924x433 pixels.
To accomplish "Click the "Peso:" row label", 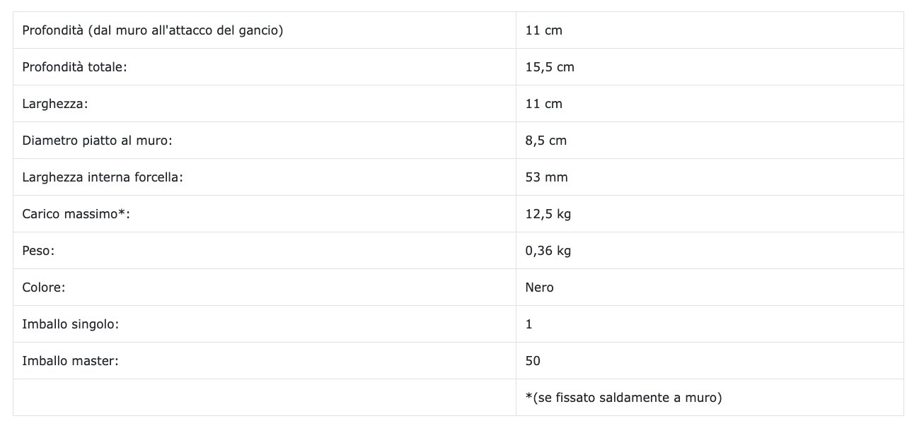I will tap(38, 251).
